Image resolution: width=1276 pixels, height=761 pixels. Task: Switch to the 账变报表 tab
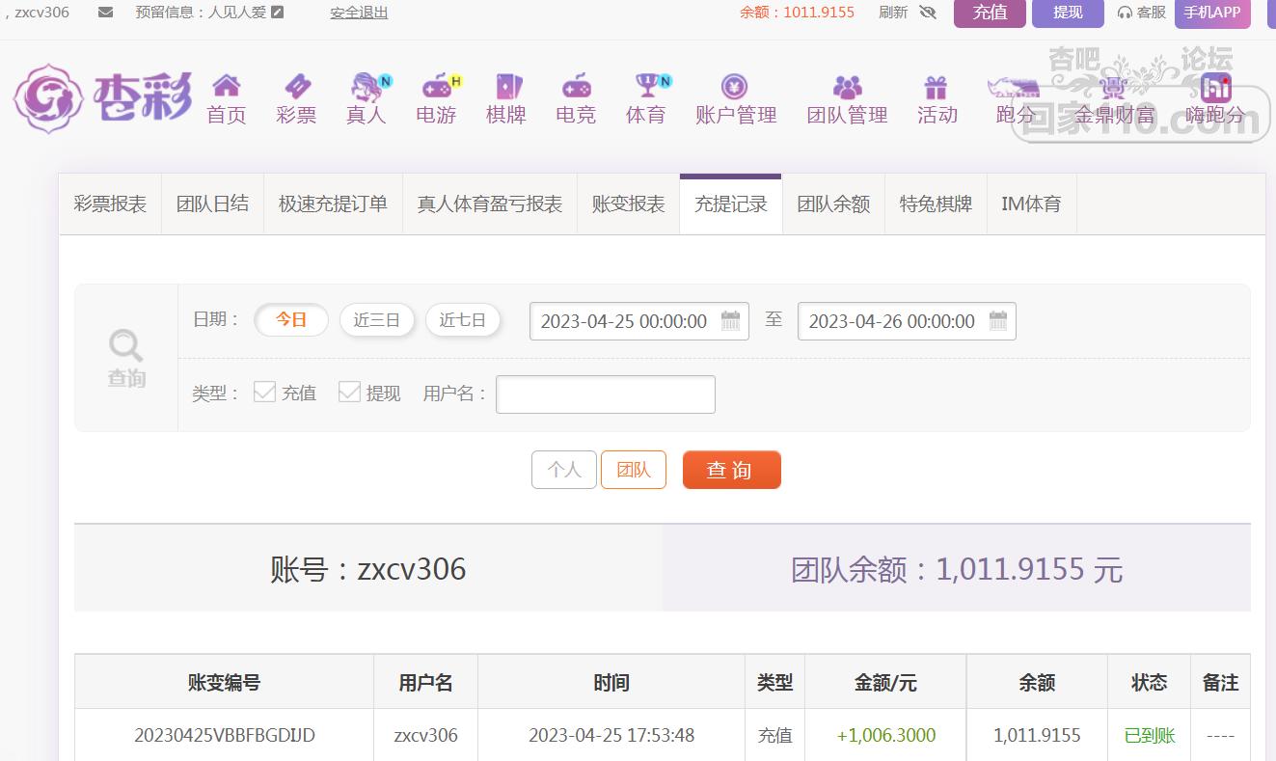tap(628, 204)
